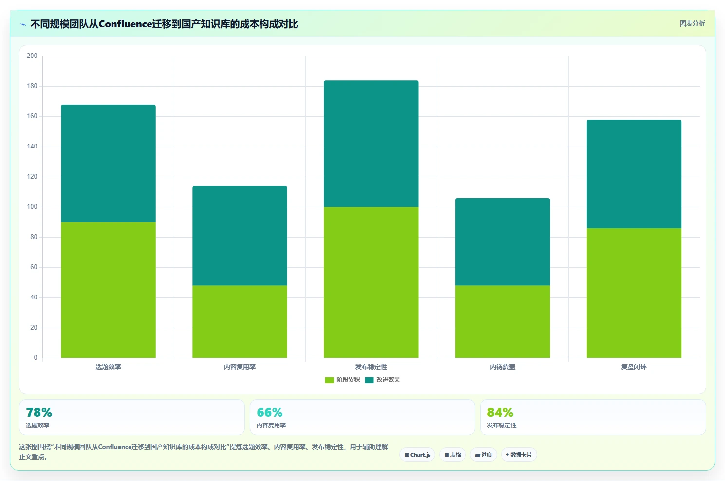725x481 pixels.
Task: Toggle the 阶段累积 legend swatch
Action: pyautogui.click(x=329, y=380)
